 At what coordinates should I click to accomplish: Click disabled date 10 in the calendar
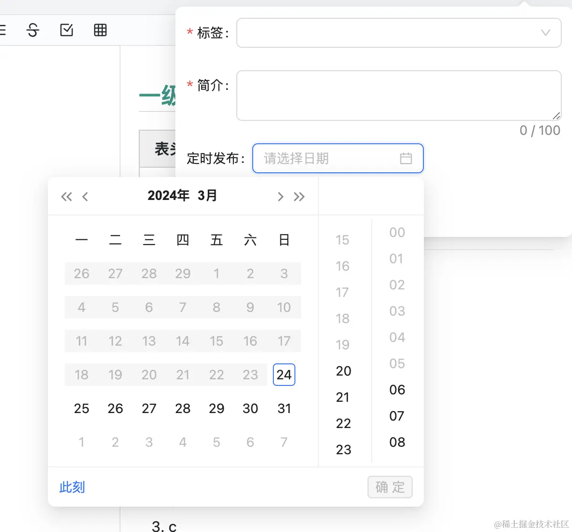point(284,307)
